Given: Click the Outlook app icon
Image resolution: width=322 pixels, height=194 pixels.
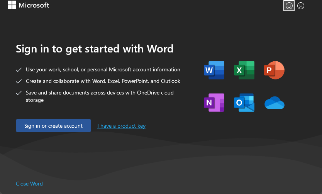Looking at the screenshot, I should 244,103.
